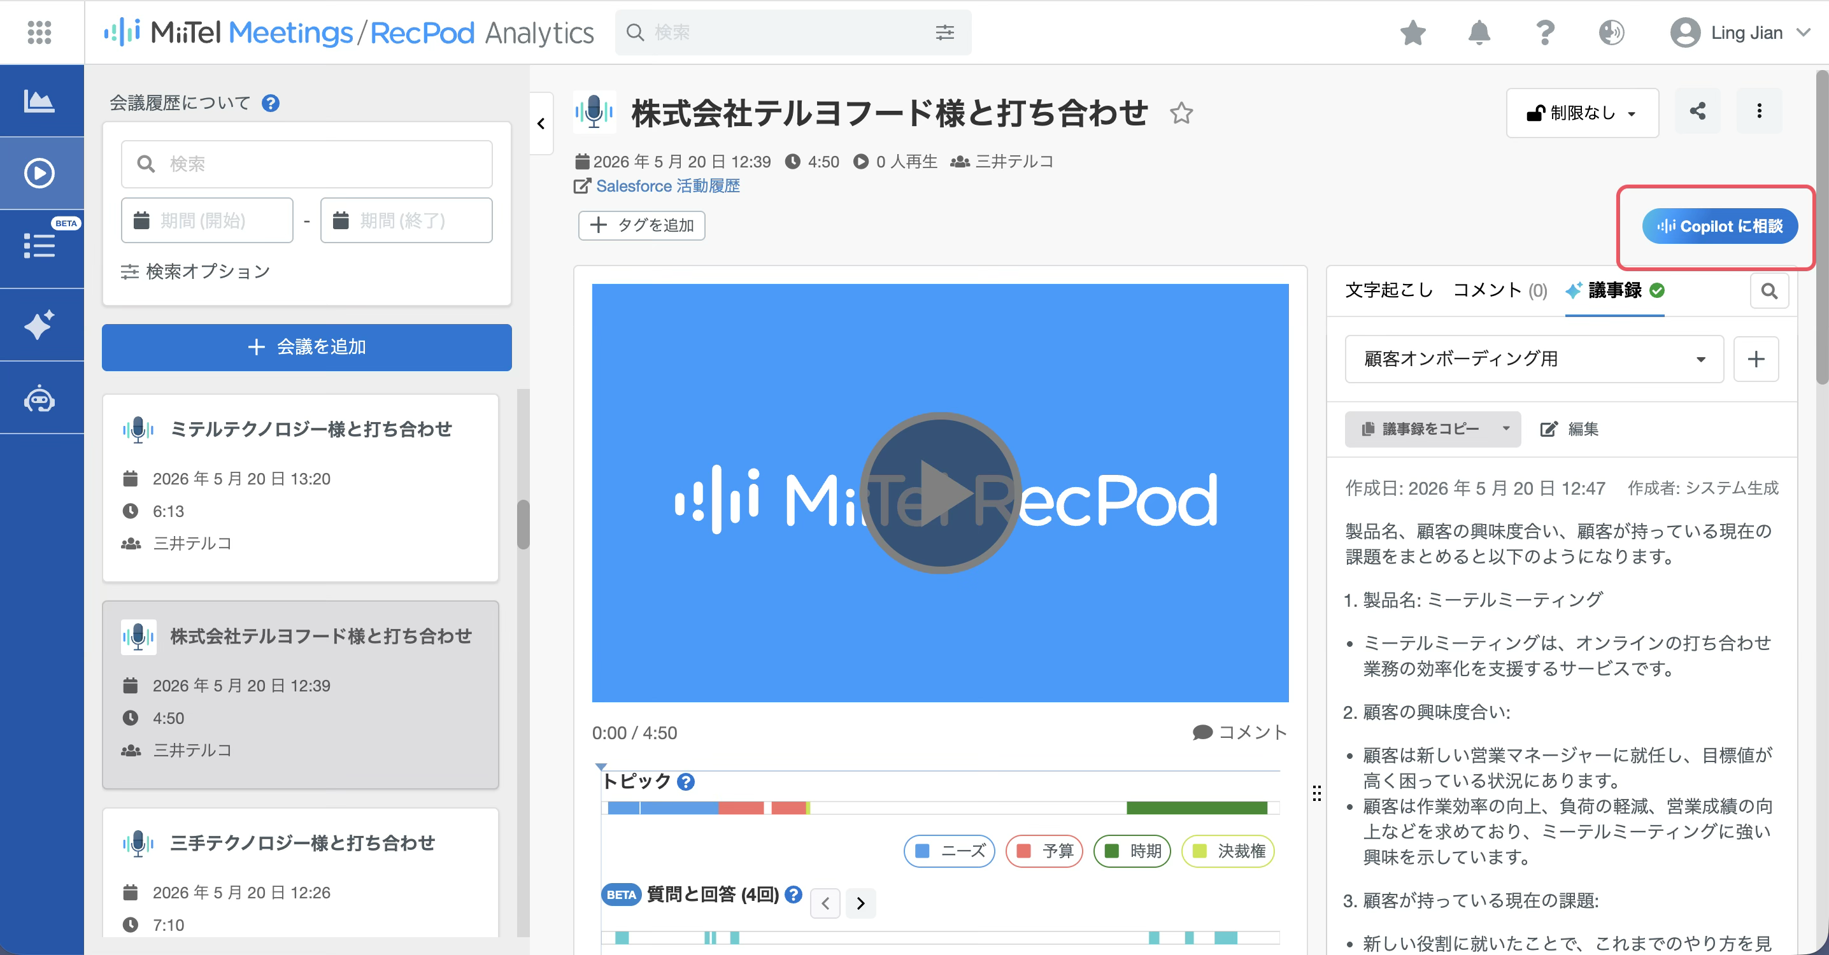
Task: Open the help question mark in header
Action: (1545, 32)
